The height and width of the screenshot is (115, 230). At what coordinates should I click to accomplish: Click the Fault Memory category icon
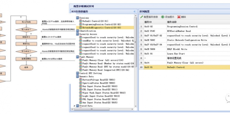[x=77, y=57]
